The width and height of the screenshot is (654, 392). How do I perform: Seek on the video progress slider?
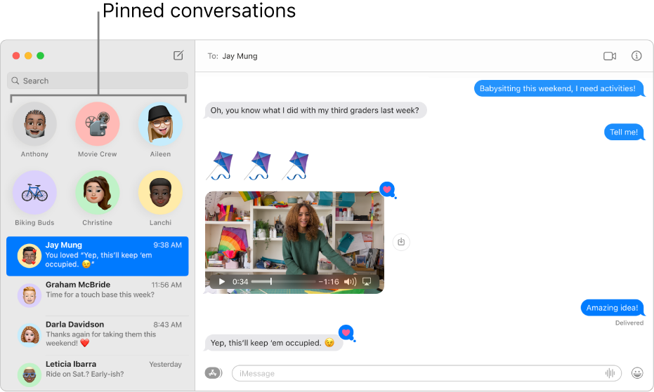click(x=284, y=282)
